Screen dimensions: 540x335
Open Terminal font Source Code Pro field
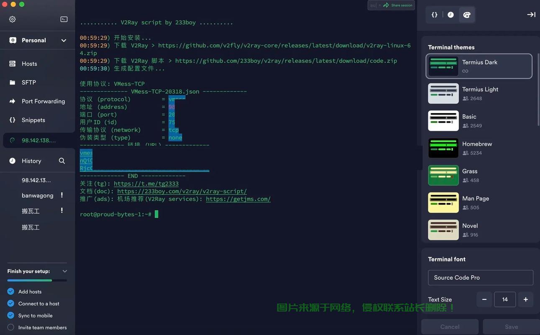[481, 278]
